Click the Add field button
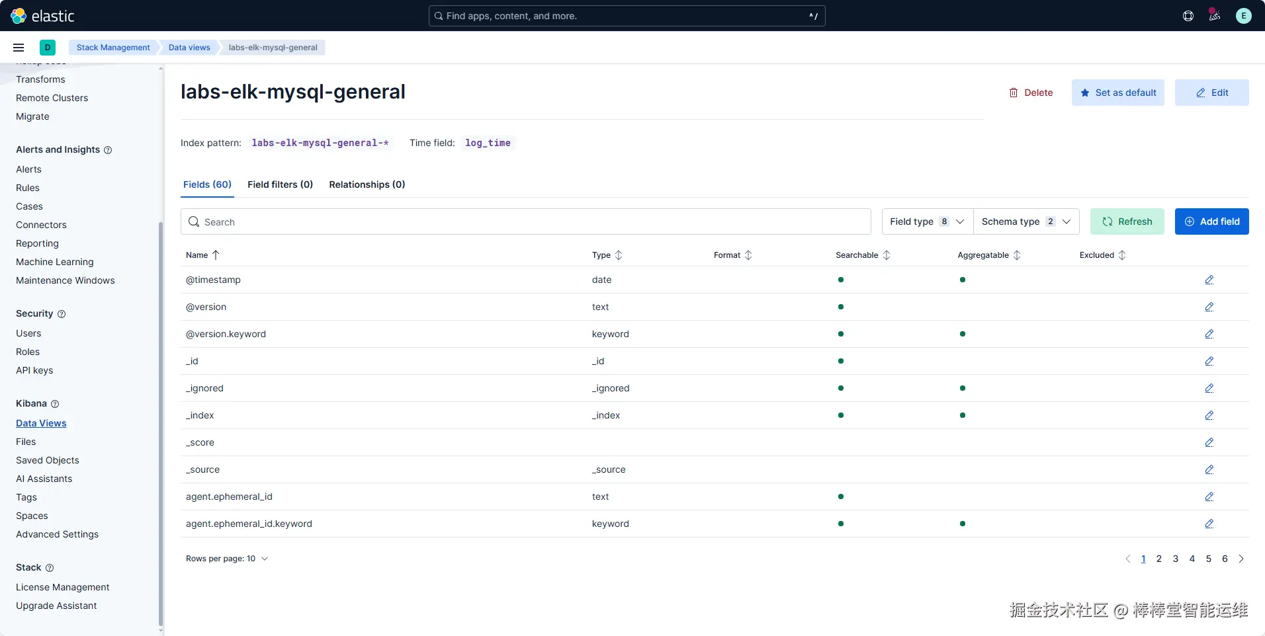Viewport: 1265px width, 636px height. point(1212,221)
